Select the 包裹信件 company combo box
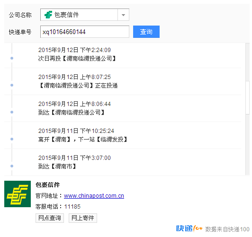This screenshot has width=252, height=237. click(85, 15)
